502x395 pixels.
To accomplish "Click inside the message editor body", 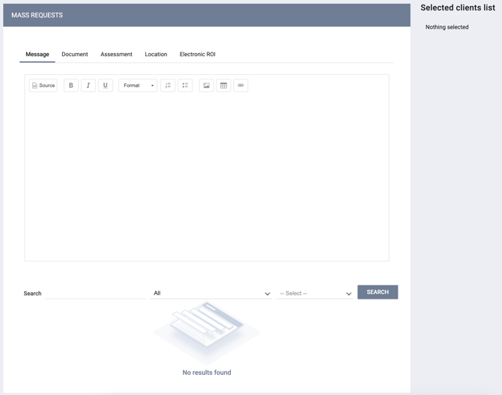I will coord(207,178).
